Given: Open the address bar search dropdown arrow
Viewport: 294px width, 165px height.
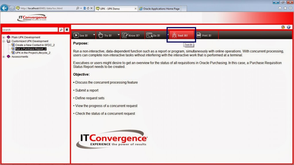Looking at the screenshot, I should pos(81,8).
